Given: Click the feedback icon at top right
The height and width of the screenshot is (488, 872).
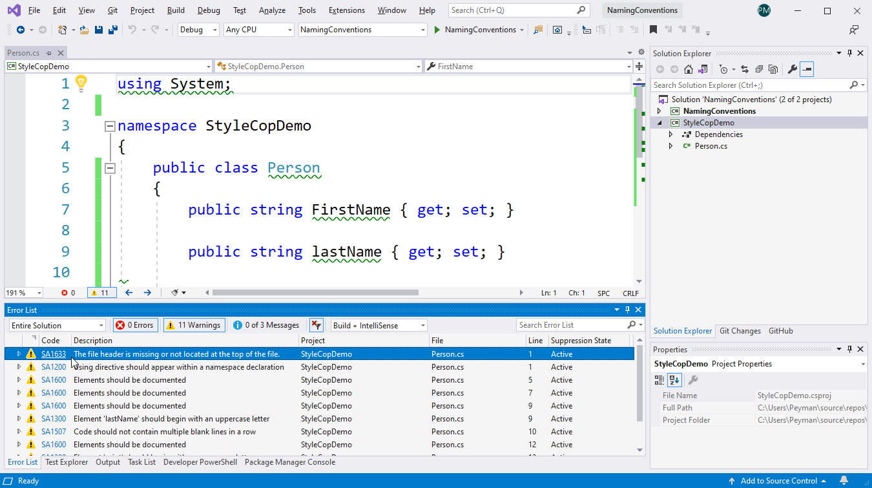Looking at the screenshot, I should pos(854,30).
